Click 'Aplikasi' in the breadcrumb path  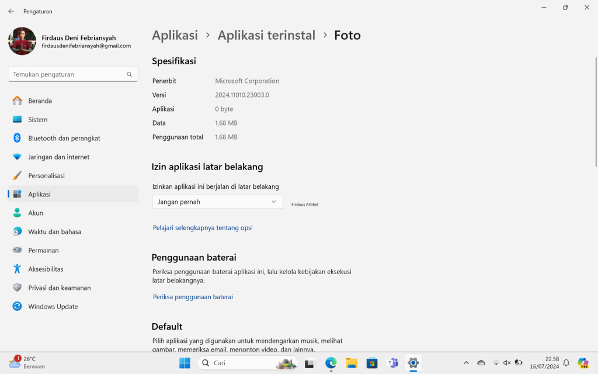click(x=175, y=35)
